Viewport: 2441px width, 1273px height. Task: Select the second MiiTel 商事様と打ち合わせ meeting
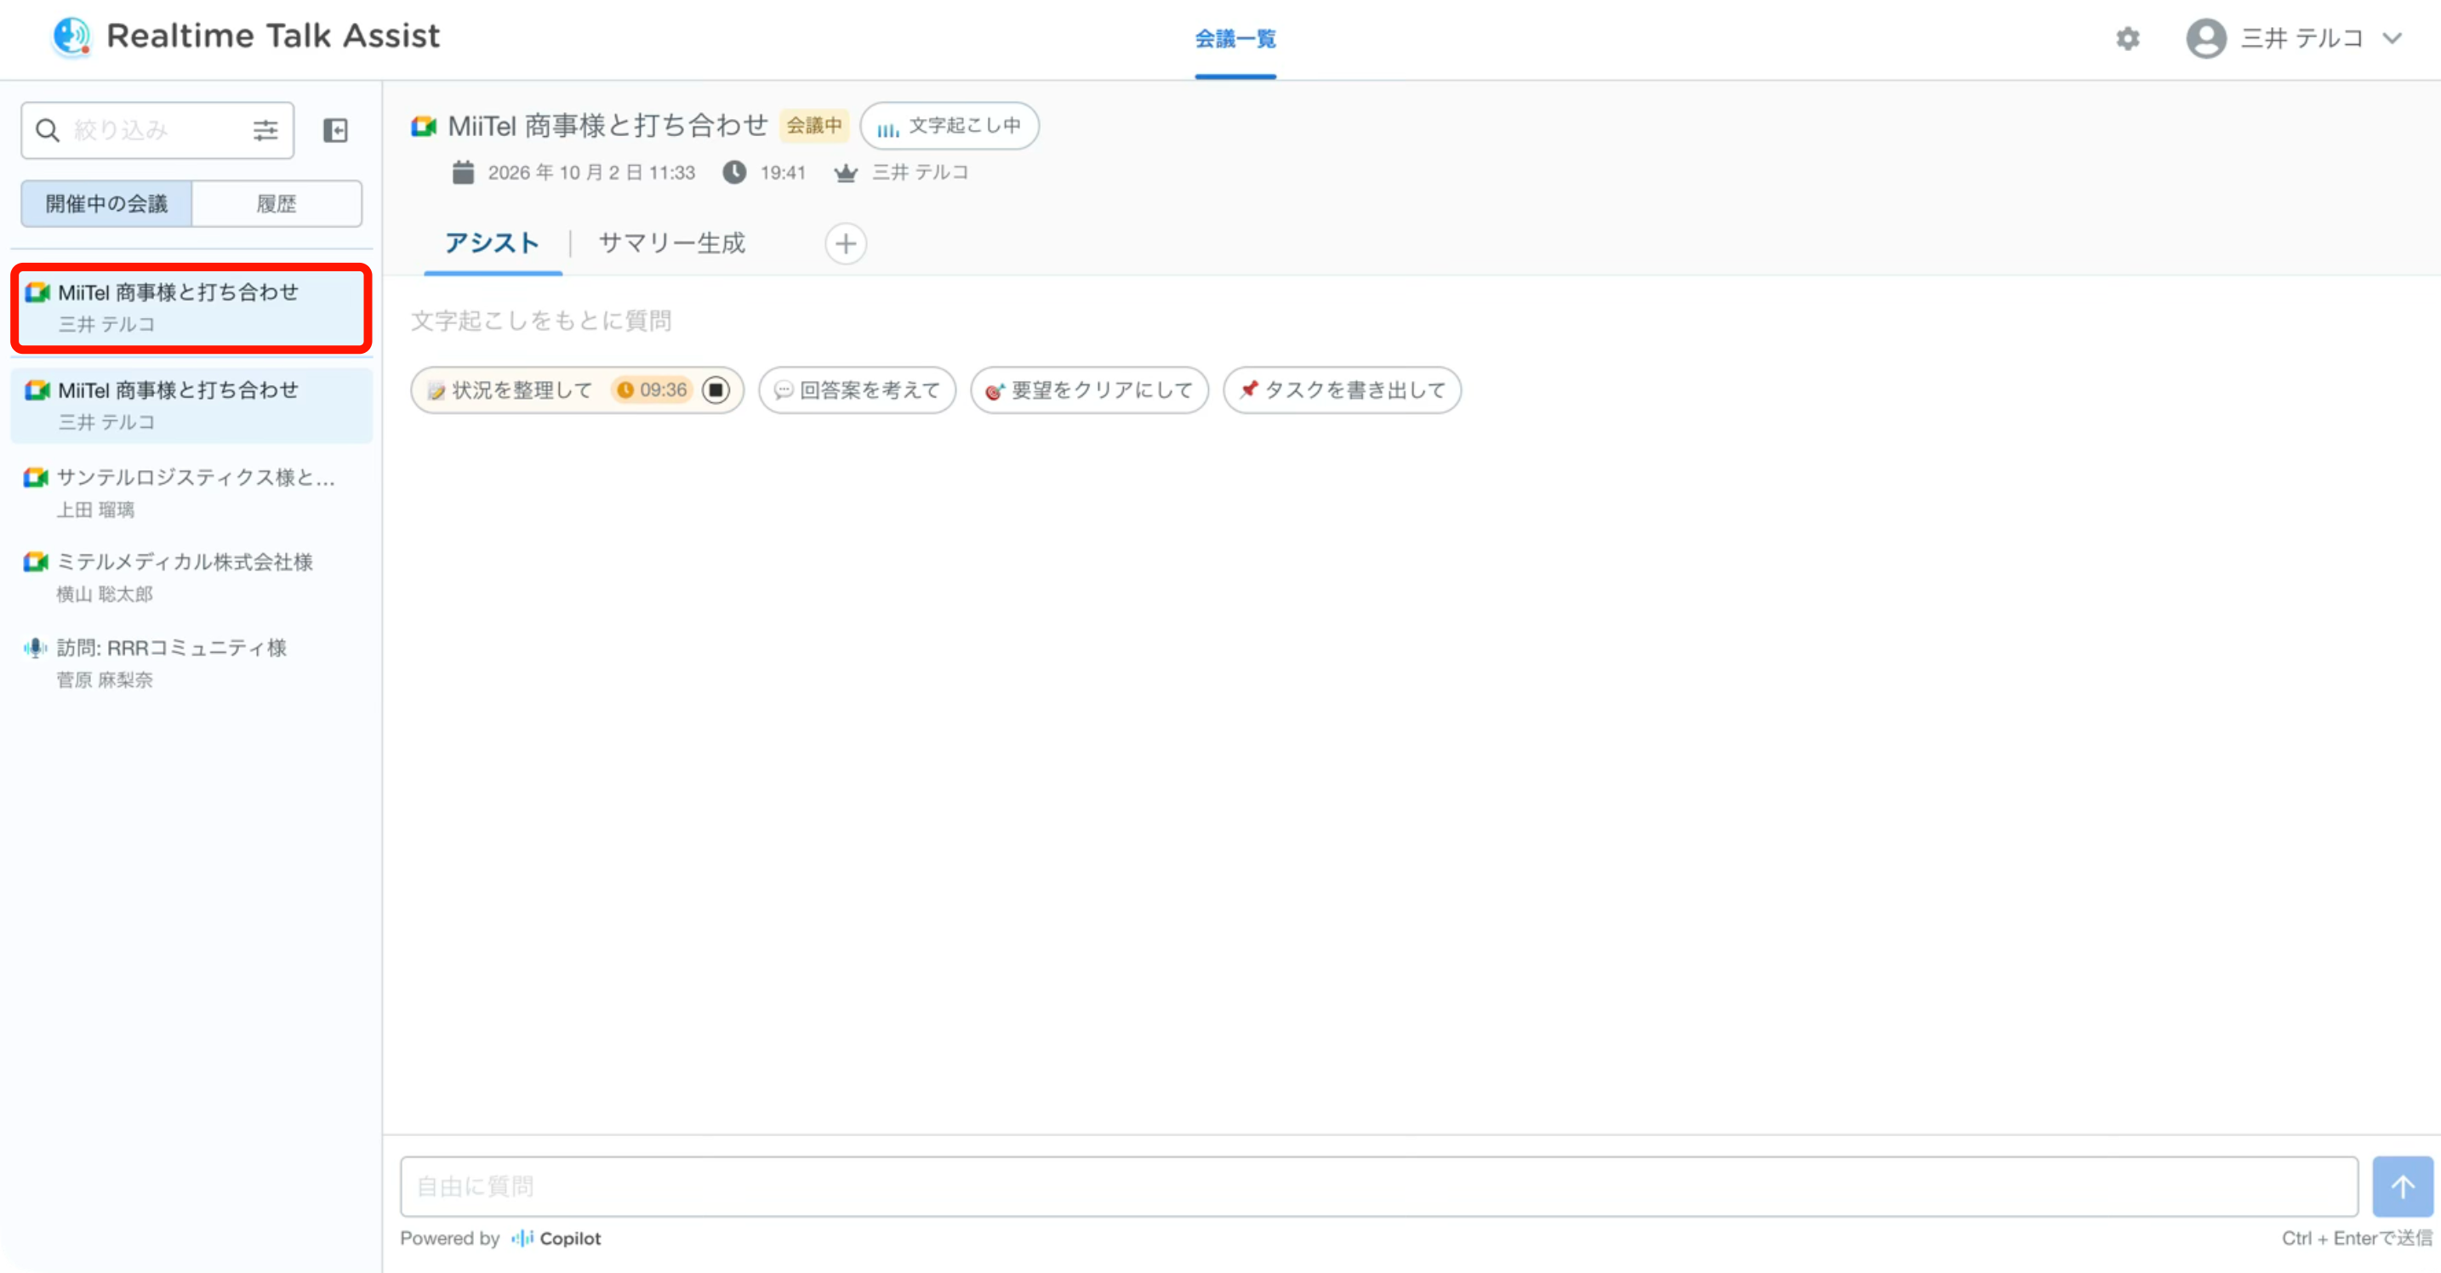(191, 406)
